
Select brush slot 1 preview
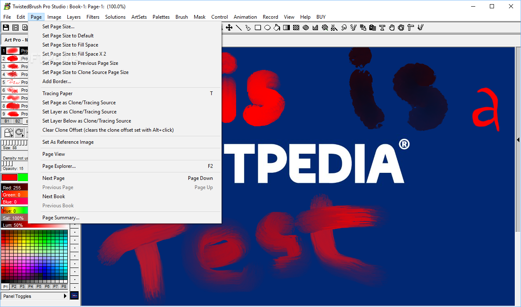pos(13,51)
